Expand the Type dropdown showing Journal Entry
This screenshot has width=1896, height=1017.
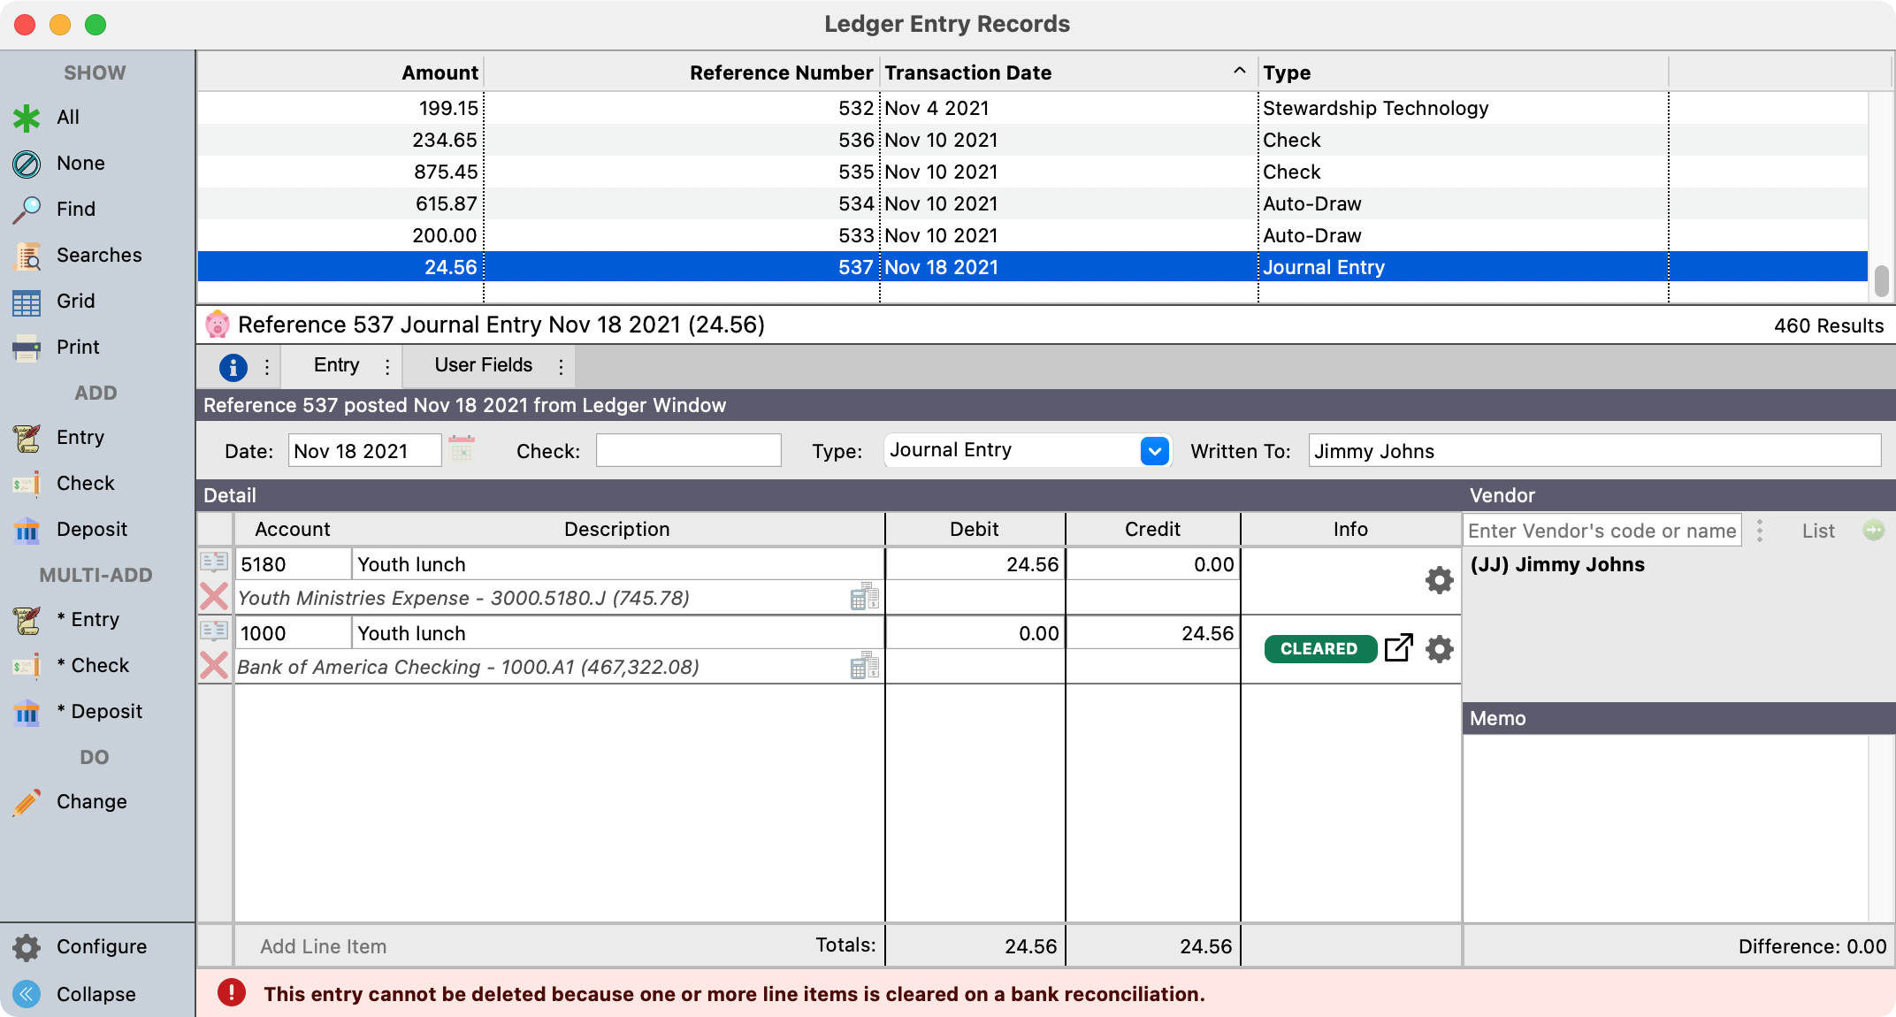click(x=1154, y=451)
